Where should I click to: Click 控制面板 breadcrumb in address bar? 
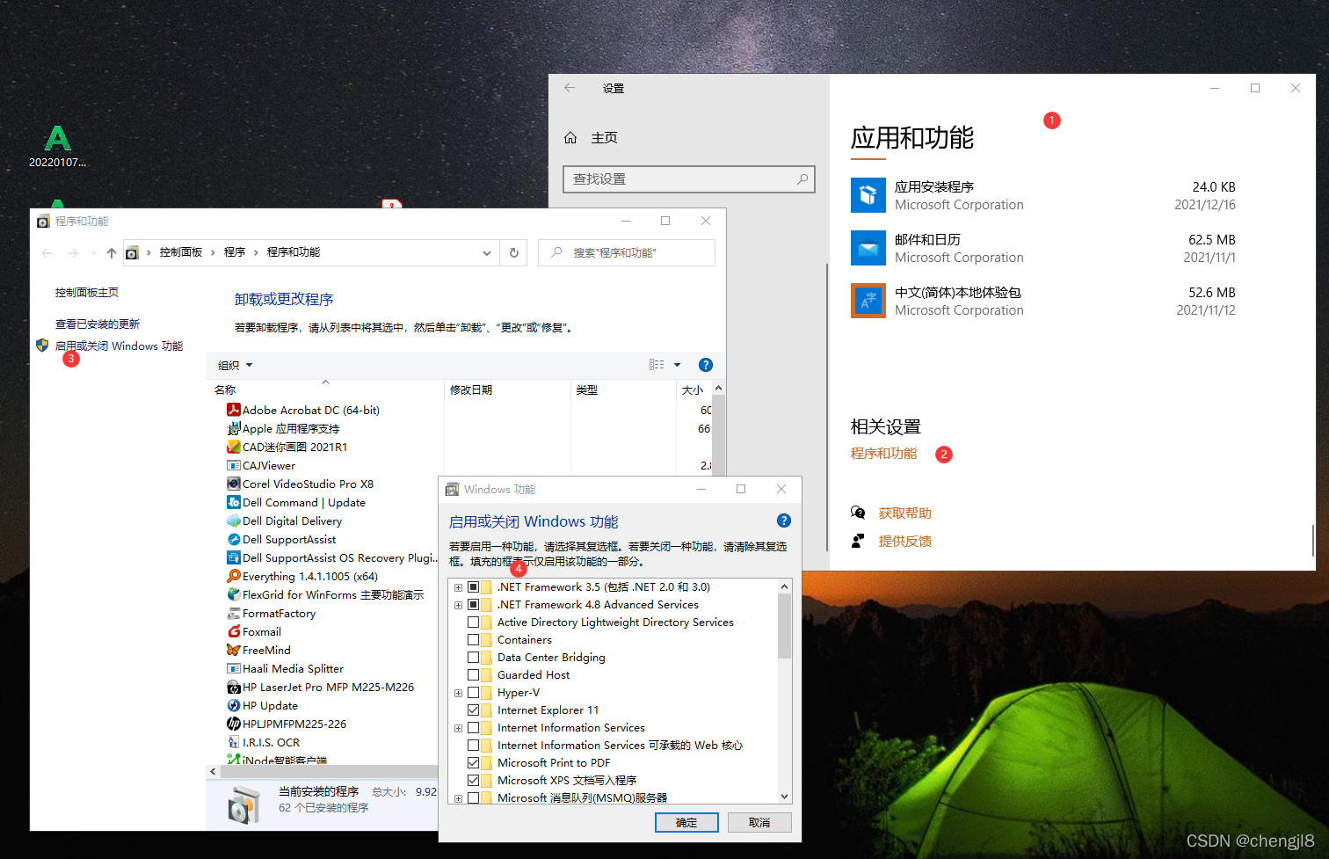181,252
